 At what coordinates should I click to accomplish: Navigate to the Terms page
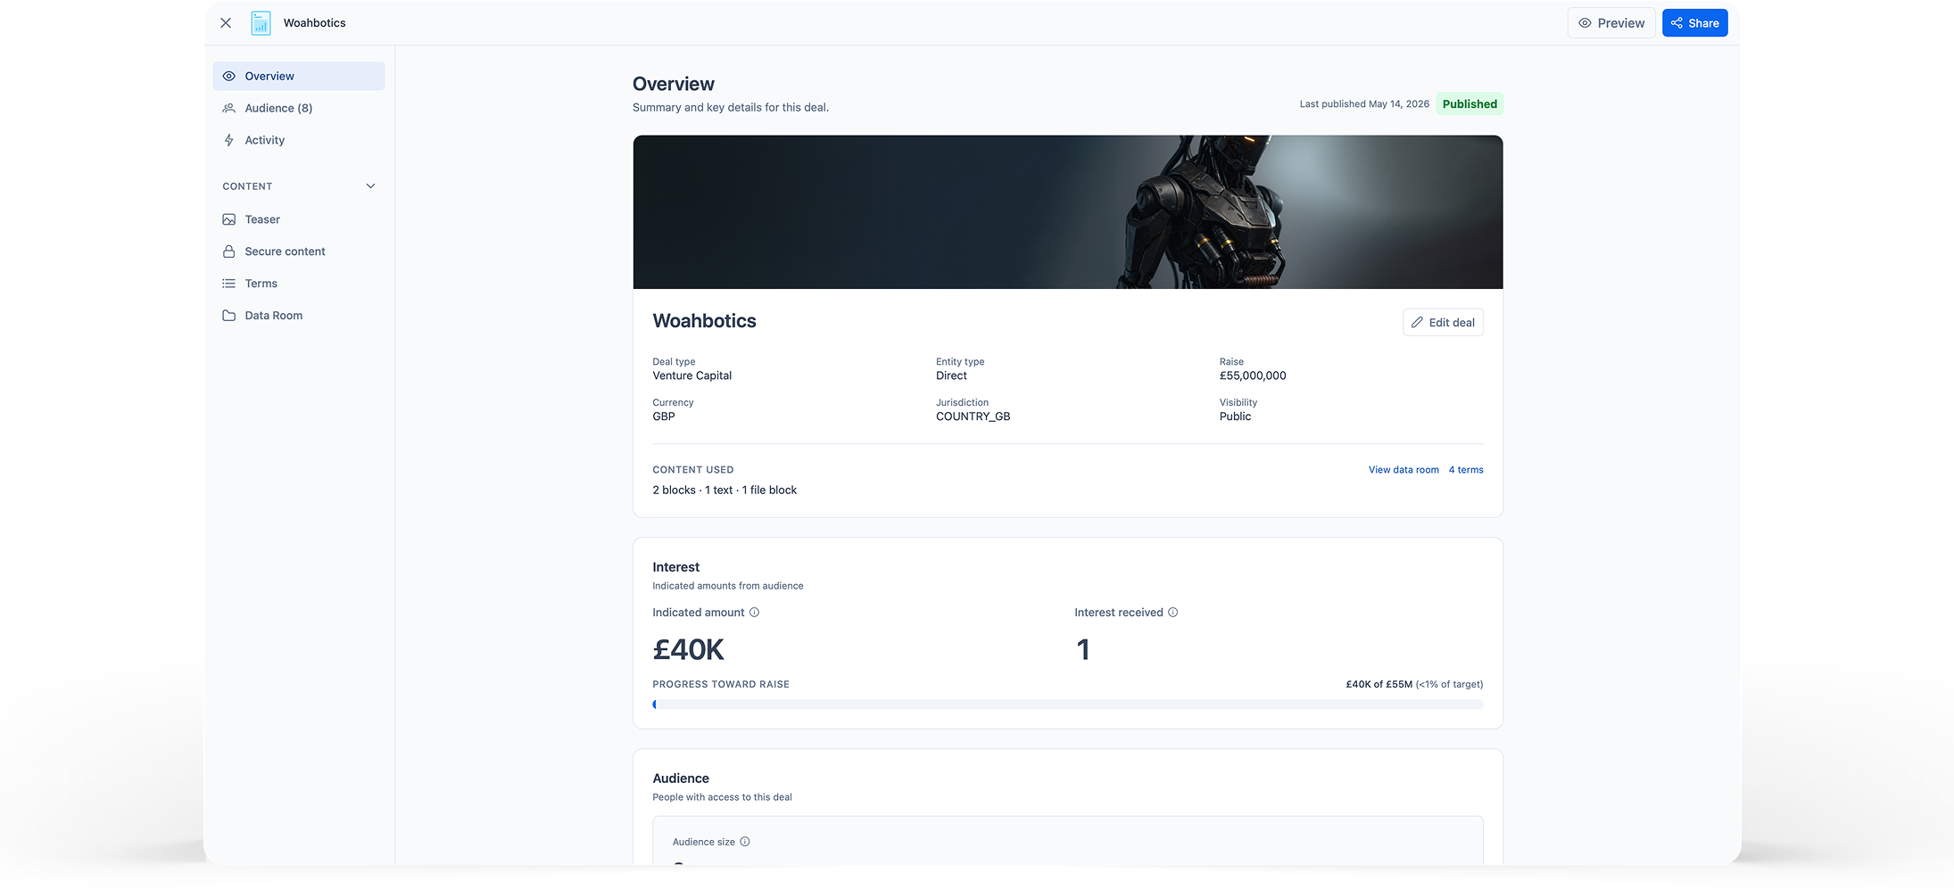click(299, 284)
